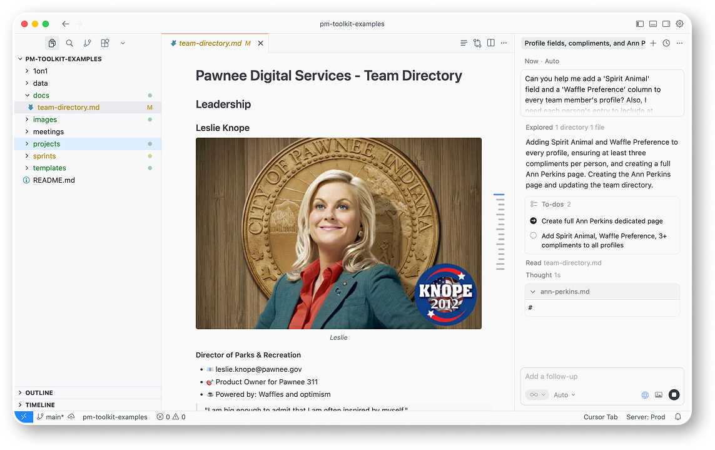Open the Extensions view icon

(x=105, y=43)
